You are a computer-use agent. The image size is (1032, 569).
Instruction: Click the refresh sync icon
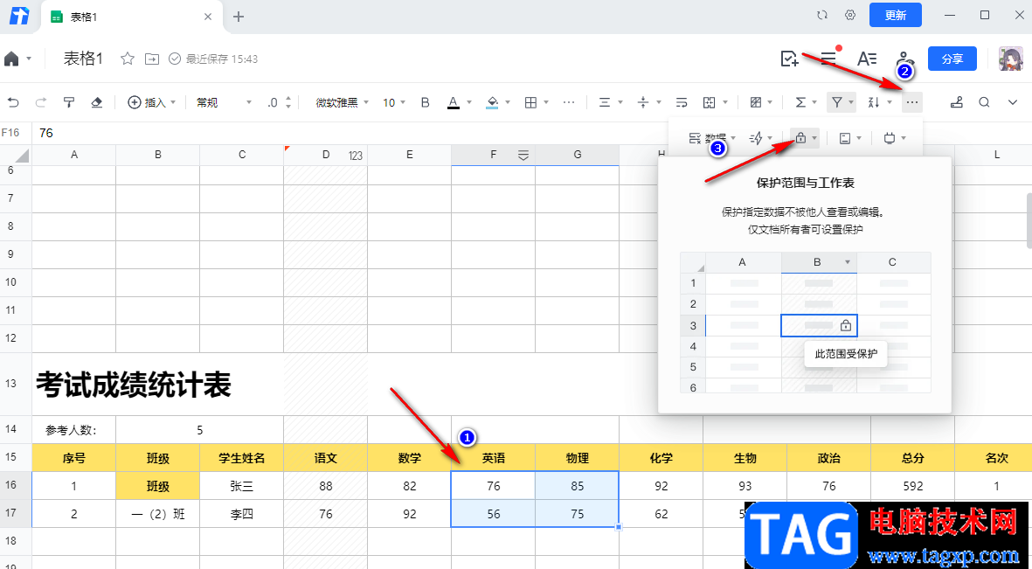[821, 15]
